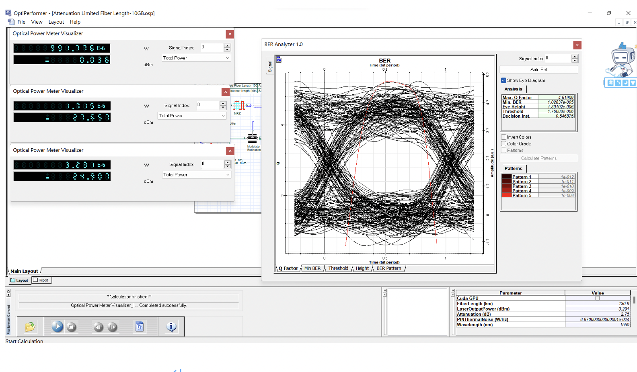
Task: Go to next iteration in Performer Control
Action: [x=113, y=327]
